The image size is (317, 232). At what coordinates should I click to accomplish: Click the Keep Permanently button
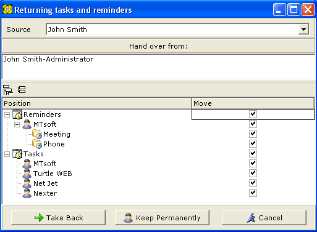tap(162, 218)
